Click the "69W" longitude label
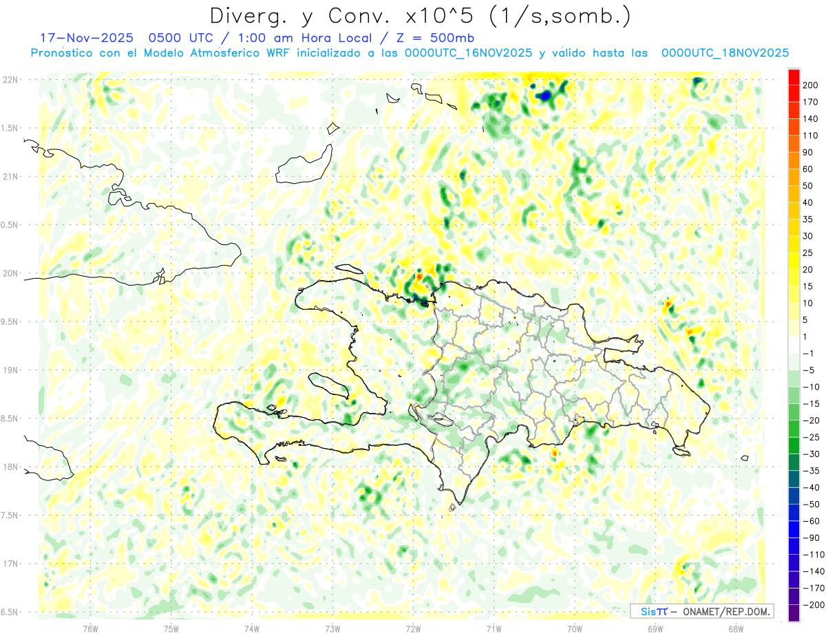Image resolution: width=826 pixels, height=638 pixels. pyautogui.click(x=655, y=628)
